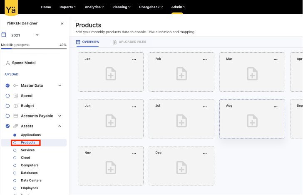Open the three-dot menu on Aug card
This screenshot has height=195, width=303.
point(276,107)
